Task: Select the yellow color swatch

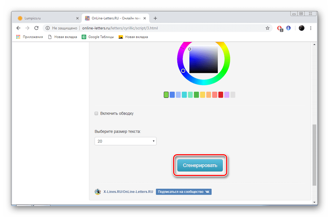Action: coord(203,95)
